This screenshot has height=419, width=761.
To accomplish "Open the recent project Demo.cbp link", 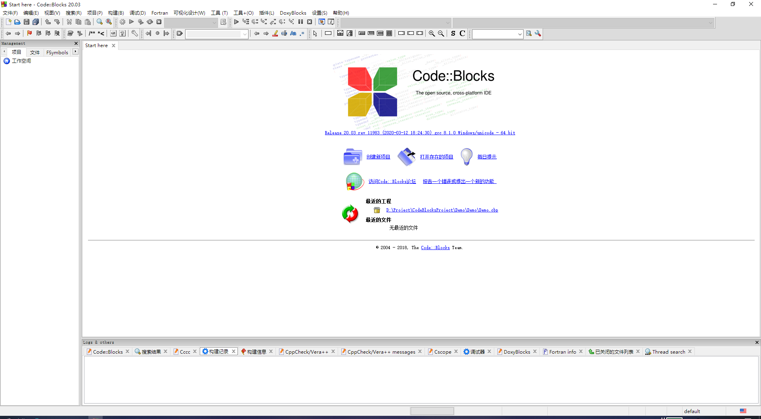I will (442, 210).
